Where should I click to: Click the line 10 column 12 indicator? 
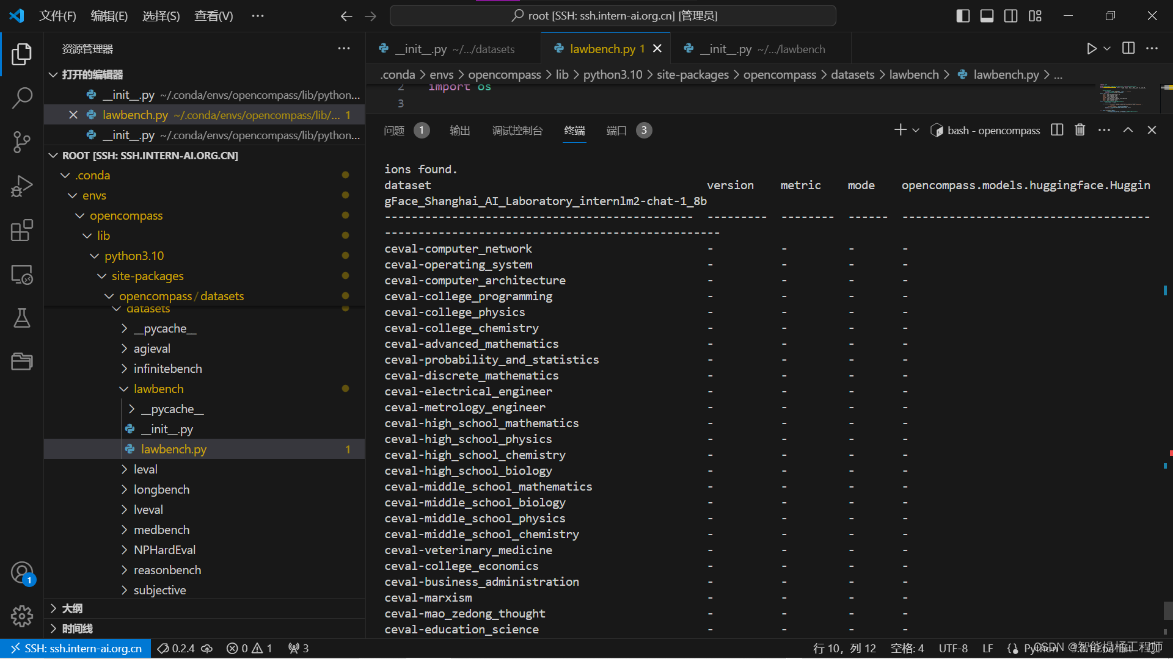[x=844, y=648]
